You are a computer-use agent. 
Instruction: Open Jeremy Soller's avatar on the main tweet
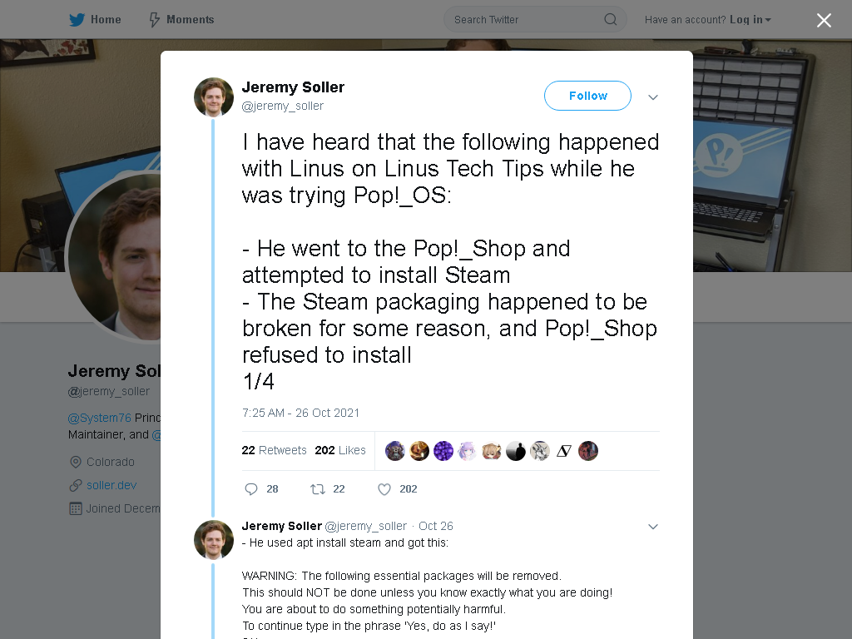pyautogui.click(x=214, y=97)
